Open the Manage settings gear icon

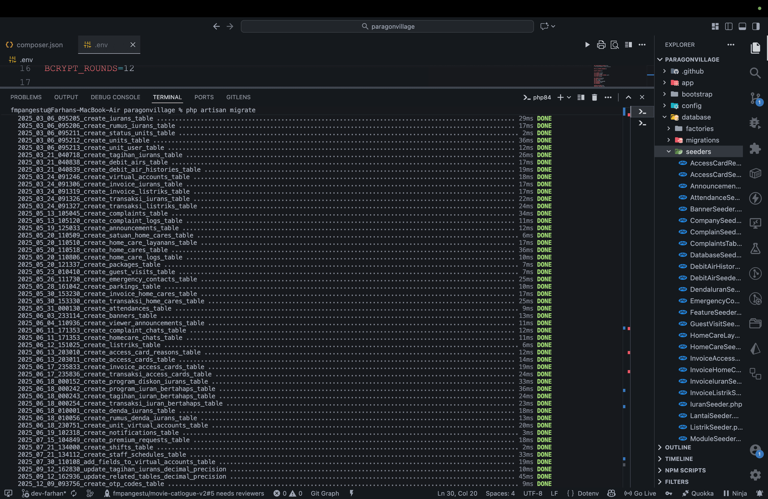[755, 474]
